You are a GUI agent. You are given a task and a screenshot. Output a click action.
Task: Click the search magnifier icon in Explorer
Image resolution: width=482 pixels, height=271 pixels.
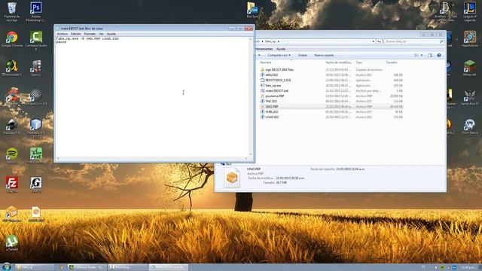point(441,41)
